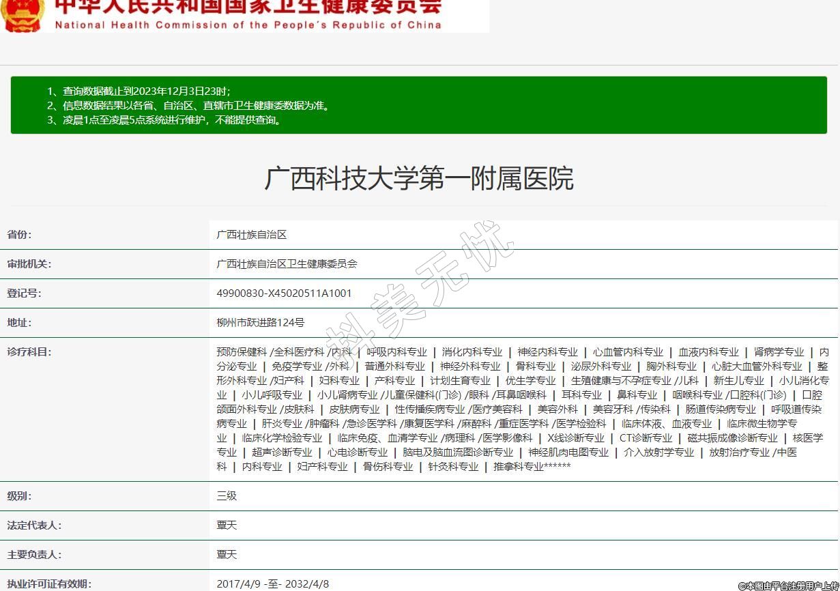Screen dimensions: 840x591
Task: Click the address value 柳州市跃进路124号
Action: (261, 323)
